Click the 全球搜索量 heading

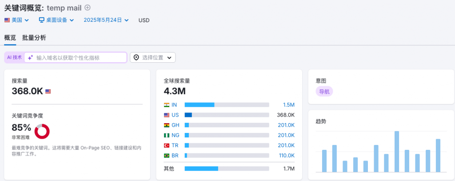coord(177,81)
